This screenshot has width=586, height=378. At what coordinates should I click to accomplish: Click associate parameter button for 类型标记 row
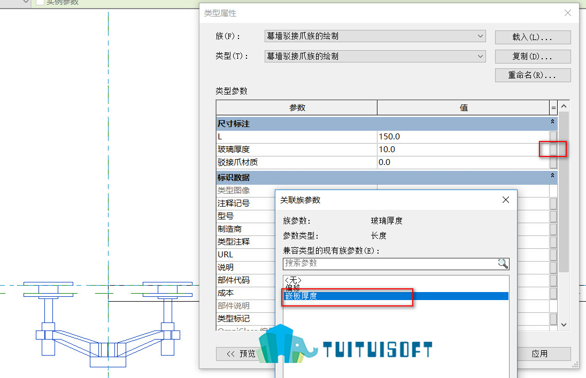tap(553, 319)
